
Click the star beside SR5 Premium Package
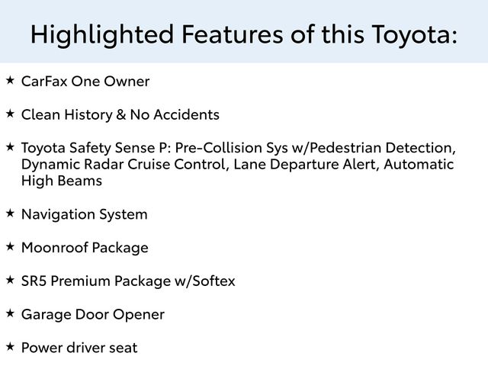click(x=10, y=280)
